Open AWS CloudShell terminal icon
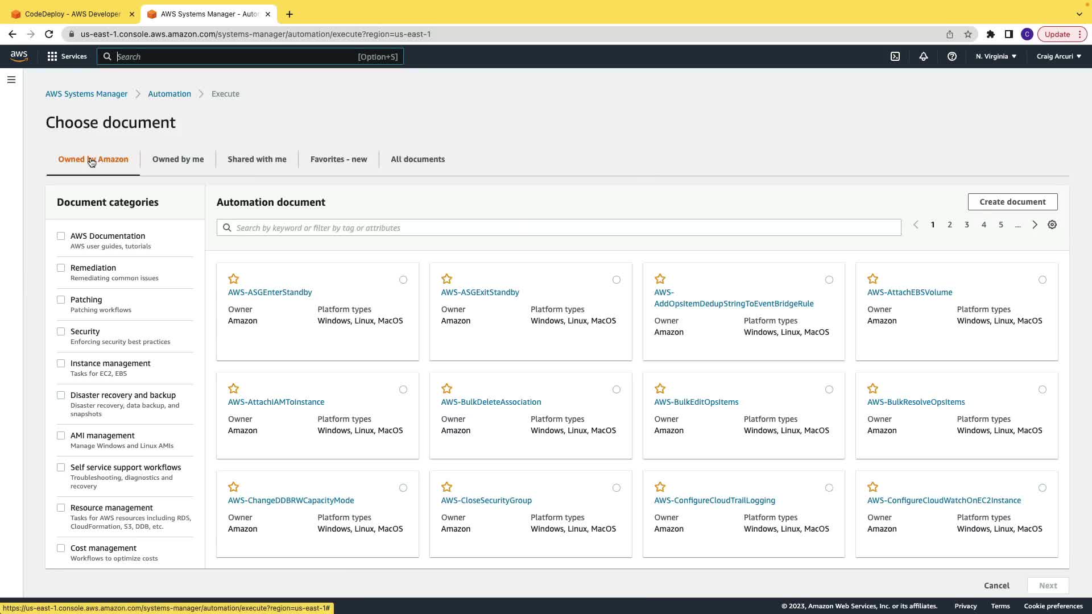Screen dimensions: 1092x614 click(x=895, y=56)
